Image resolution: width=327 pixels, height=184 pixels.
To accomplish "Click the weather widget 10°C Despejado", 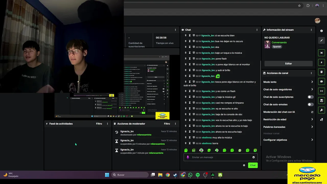I will point(11,175).
